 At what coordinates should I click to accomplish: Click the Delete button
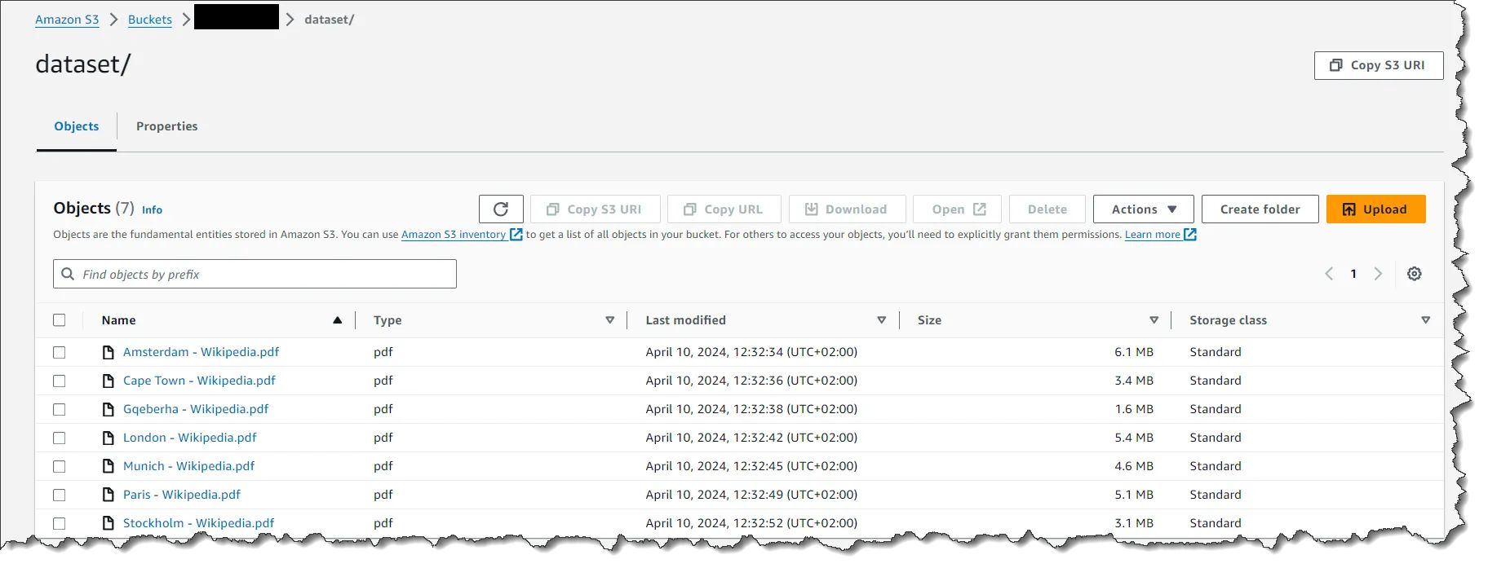tap(1047, 209)
